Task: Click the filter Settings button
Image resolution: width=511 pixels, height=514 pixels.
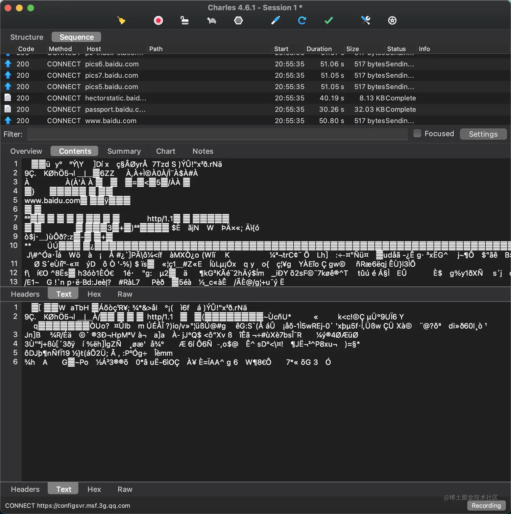Action: point(483,134)
